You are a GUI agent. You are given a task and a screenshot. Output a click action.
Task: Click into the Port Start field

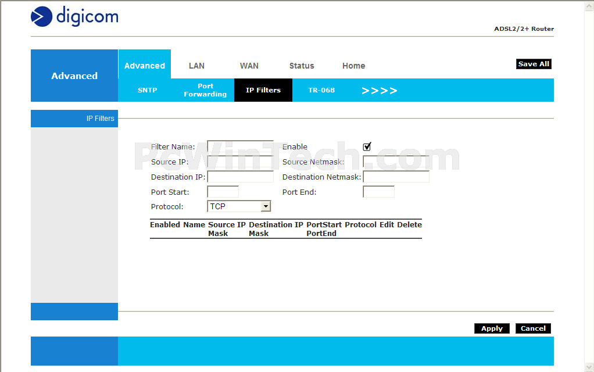pos(223,192)
